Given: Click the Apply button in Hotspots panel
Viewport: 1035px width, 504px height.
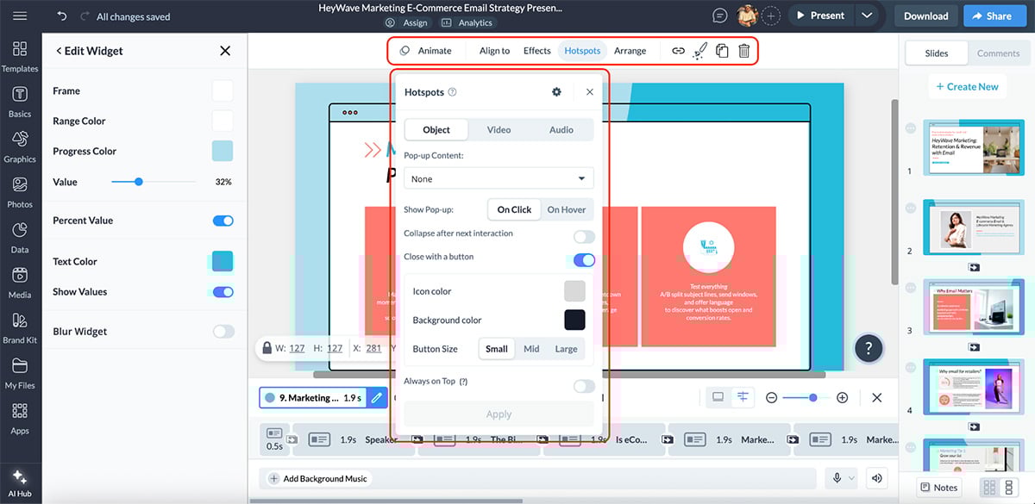Looking at the screenshot, I should point(499,414).
